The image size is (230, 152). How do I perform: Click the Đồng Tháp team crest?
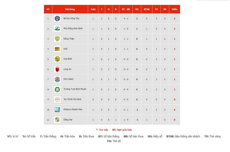(57, 39)
